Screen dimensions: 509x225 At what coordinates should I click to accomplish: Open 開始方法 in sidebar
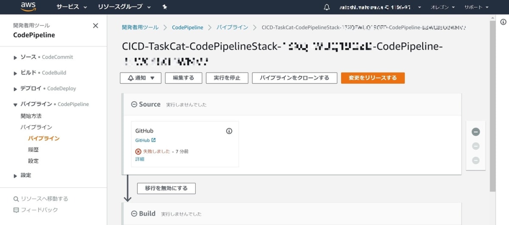tap(31, 116)
